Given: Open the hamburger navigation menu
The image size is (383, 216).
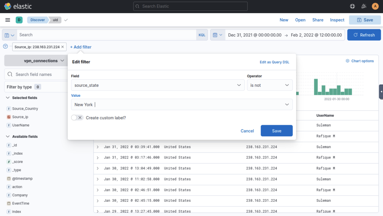Looking at the screenshot, I should pos(7,20).
